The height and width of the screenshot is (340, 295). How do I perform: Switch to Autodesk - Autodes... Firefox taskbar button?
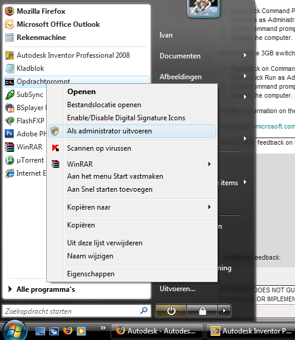157,331
